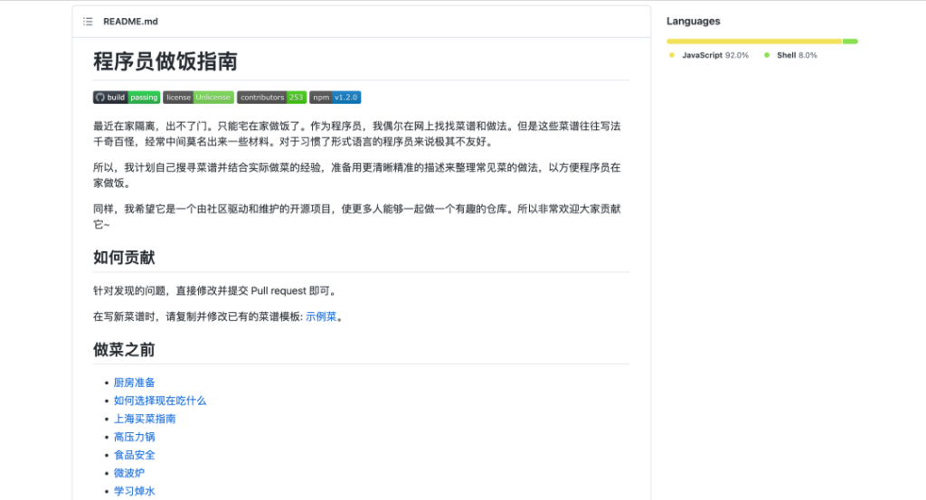Open the 食品安全 link
Viewport: 926px width, 500px height.
tap(134, 455)
